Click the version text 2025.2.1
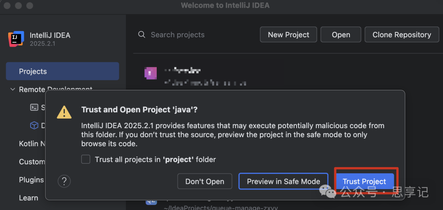Screen dimensions: 443x210 click(42, 44)
